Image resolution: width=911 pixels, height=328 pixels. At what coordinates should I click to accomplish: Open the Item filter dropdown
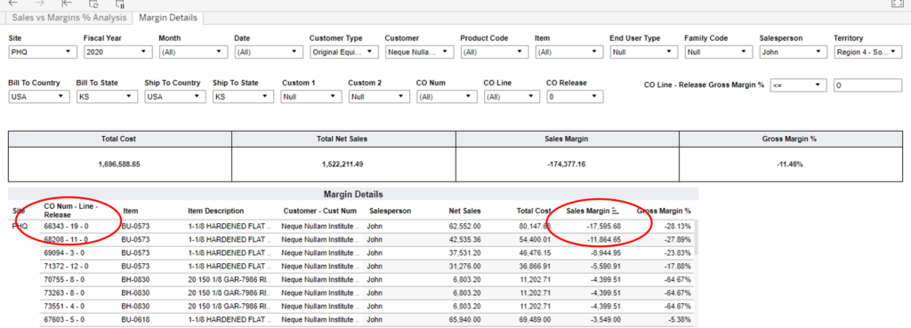coord(568,52)
